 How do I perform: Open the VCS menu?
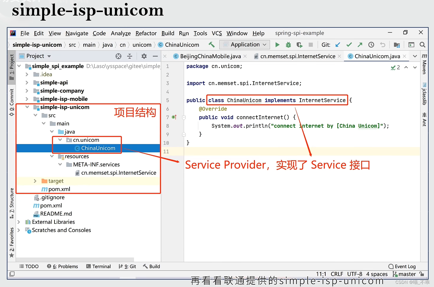217,33
